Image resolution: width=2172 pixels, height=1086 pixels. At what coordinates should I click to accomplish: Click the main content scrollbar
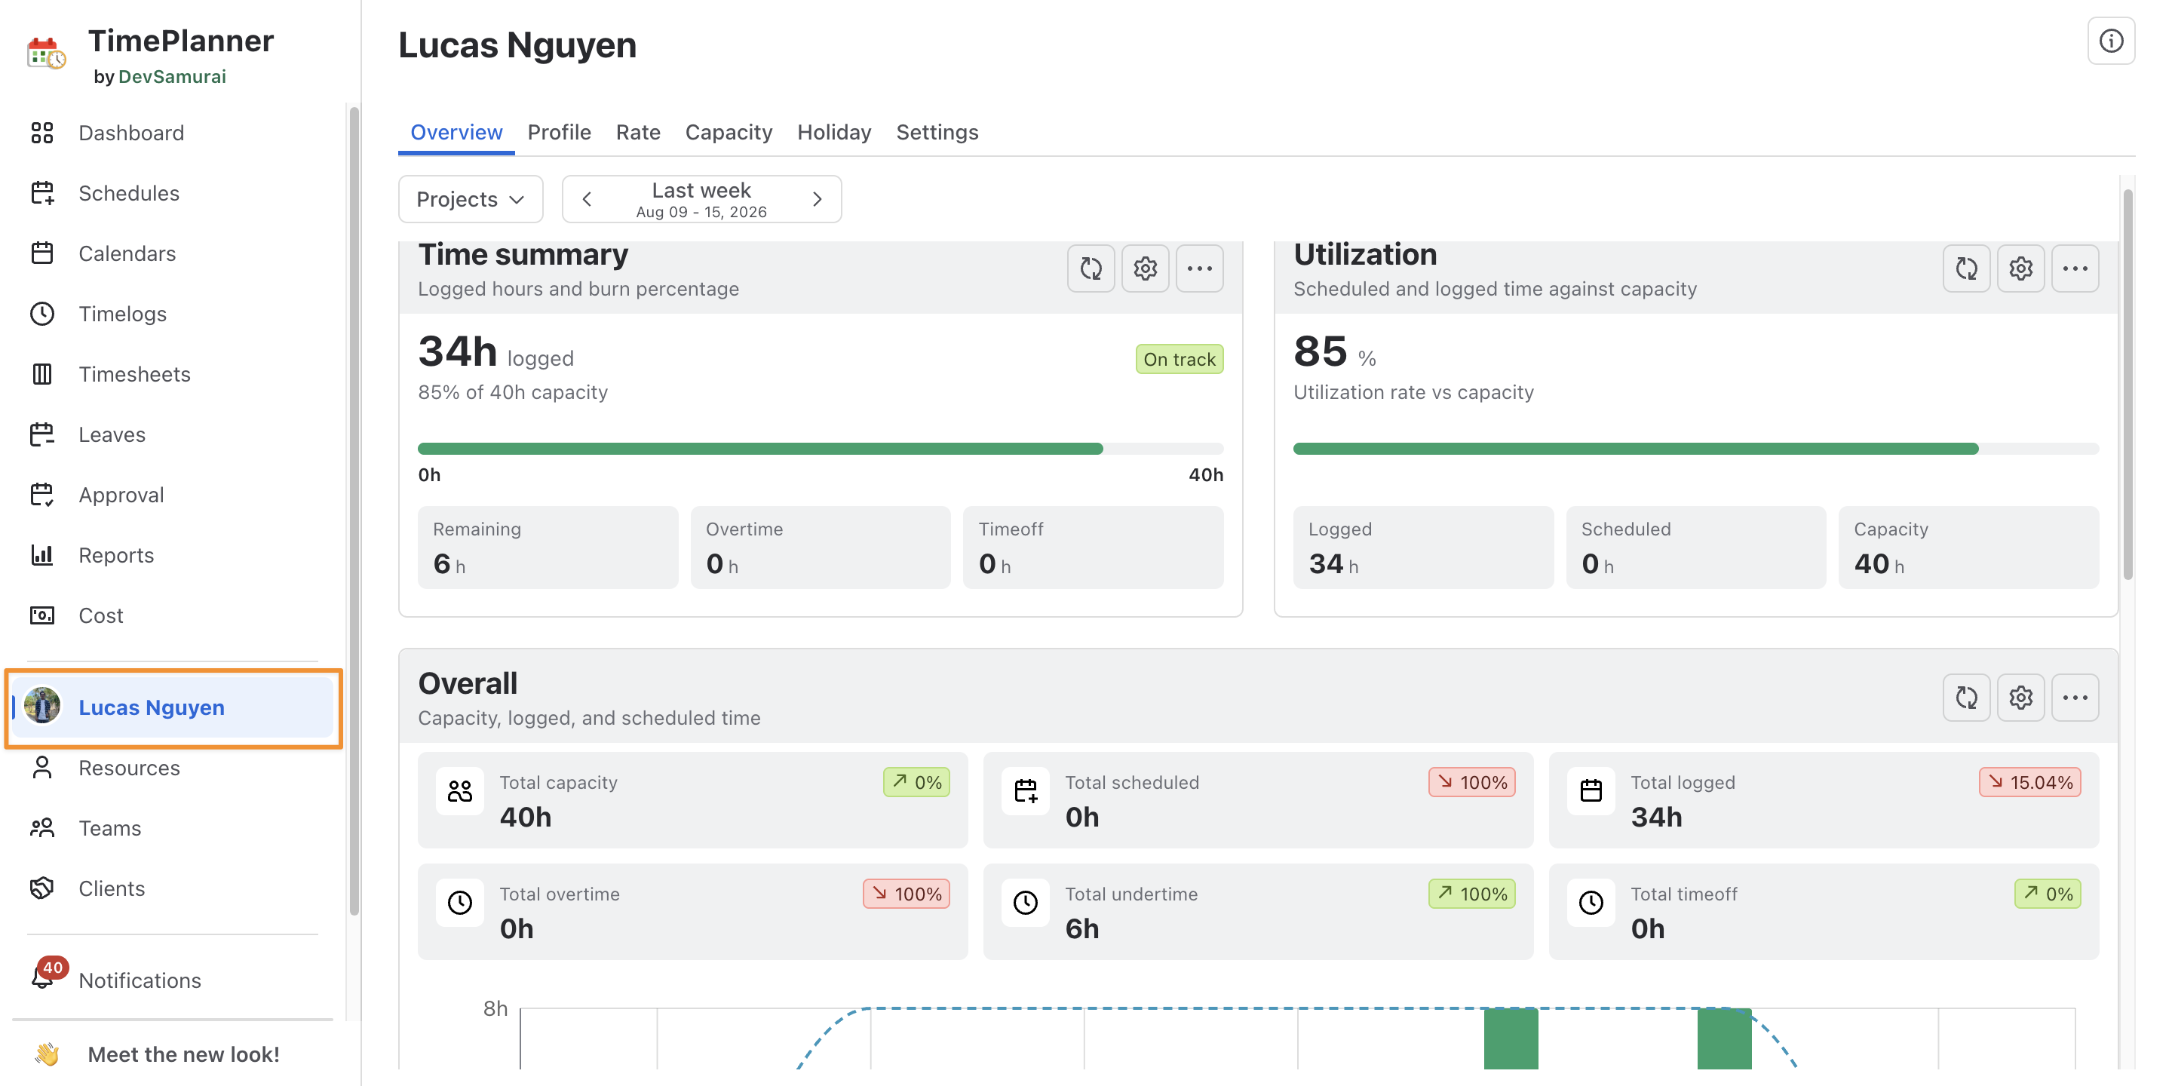click(x=2128, y=385)
